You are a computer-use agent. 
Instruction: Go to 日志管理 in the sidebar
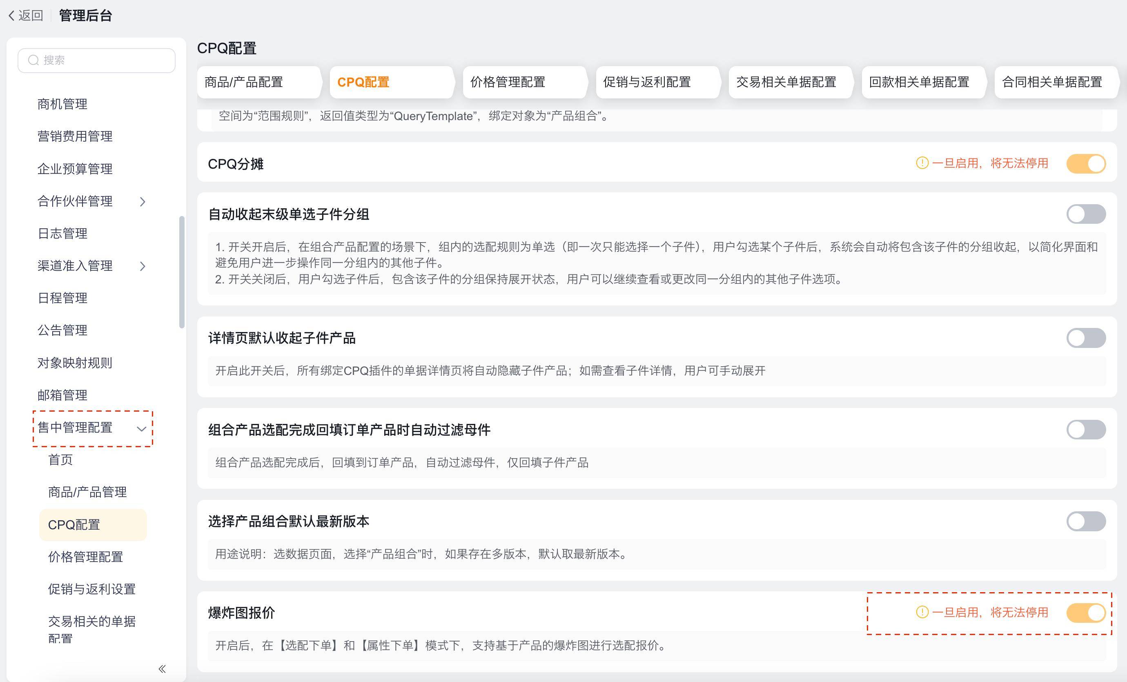coord(62,234)
